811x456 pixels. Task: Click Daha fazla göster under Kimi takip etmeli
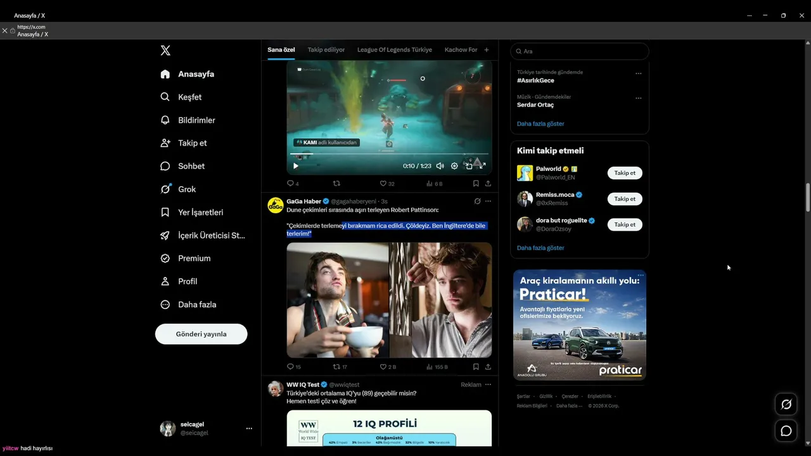pyautogui.click(x=540, y=248)
